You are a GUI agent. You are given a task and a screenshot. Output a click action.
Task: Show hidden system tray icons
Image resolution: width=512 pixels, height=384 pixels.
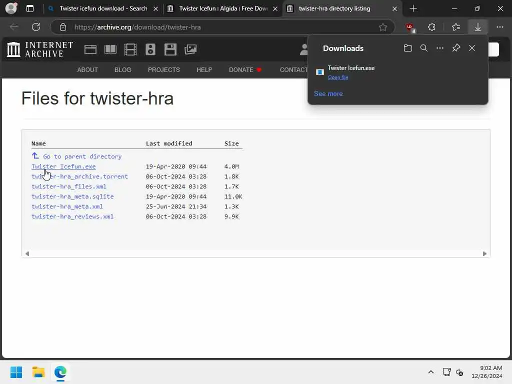430,372
